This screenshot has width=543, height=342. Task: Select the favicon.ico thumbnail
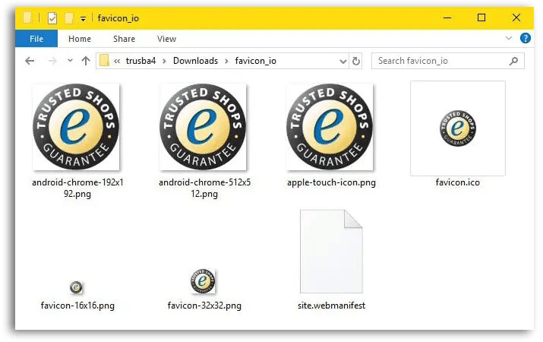coord(458,128)
